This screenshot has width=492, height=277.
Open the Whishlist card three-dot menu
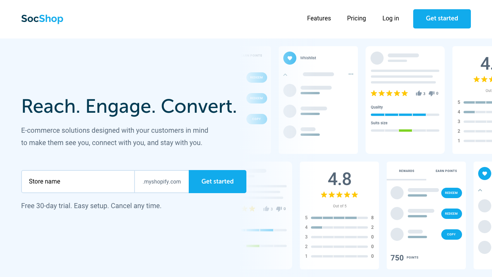click(x=351, y=74)
